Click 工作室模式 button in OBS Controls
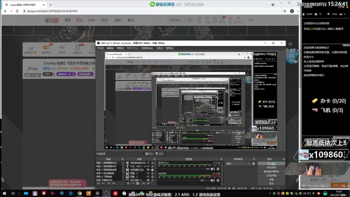Image resolution: width=350 pixels, height=197 pixels. (x=271, y=176)
